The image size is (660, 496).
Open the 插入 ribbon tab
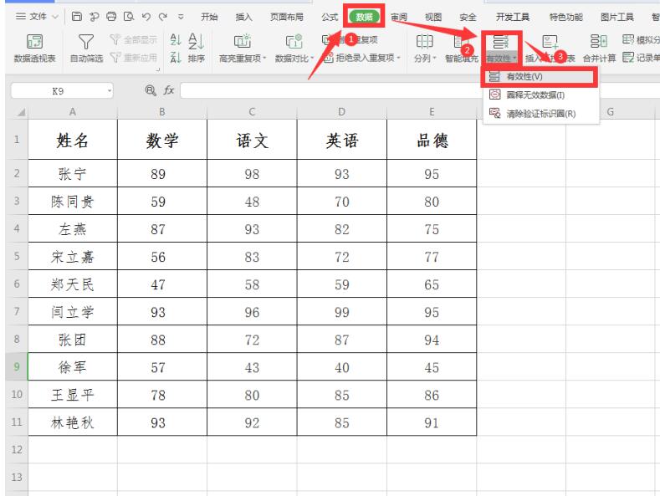tap(243, 17)
